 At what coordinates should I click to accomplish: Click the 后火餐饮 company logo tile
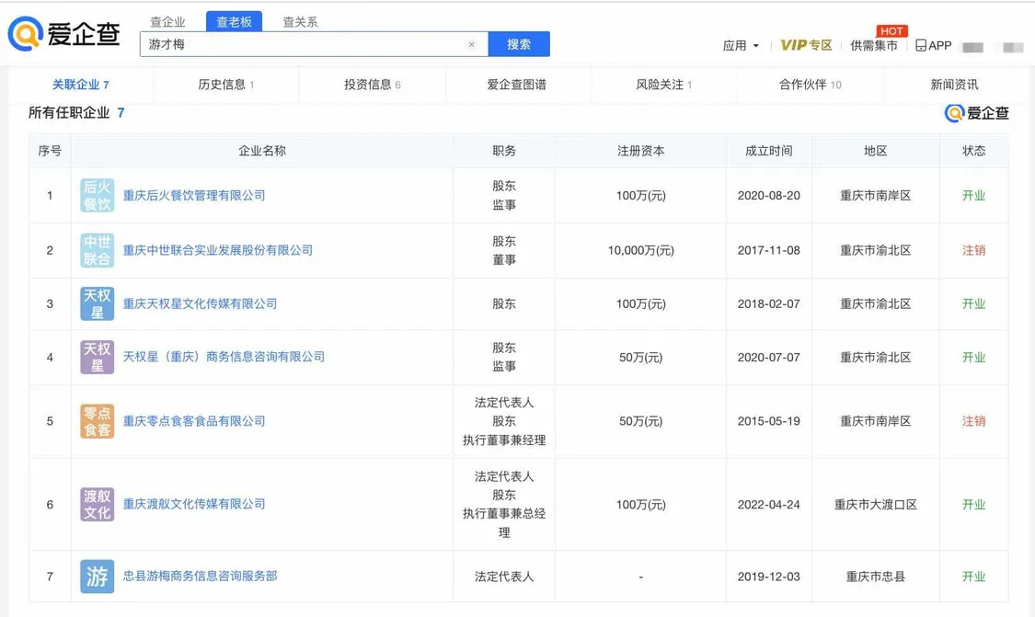pyautogui.click(x=97, y=195)
